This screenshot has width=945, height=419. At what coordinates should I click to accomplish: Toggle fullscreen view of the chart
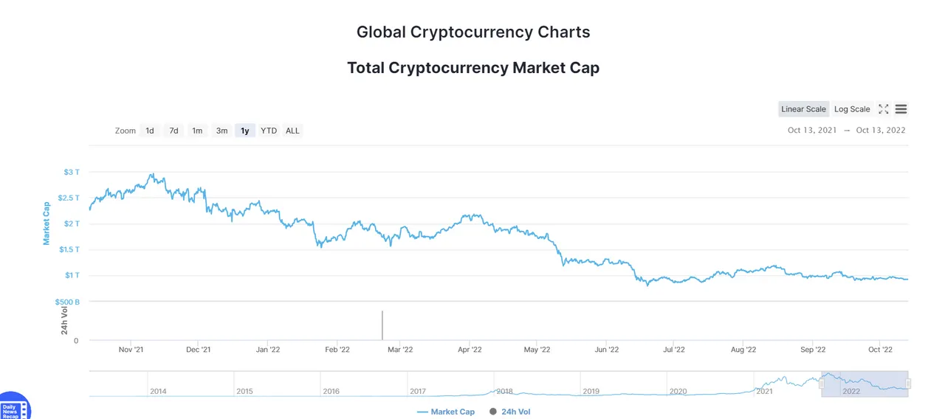point(884,109)
